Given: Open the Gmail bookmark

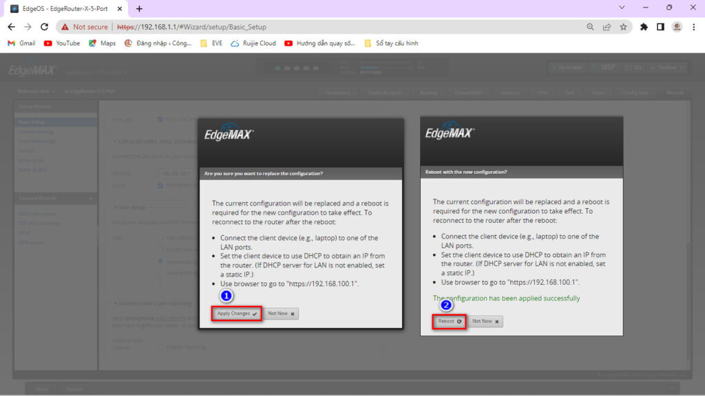Looking at the screenshot, I should 21,43.
